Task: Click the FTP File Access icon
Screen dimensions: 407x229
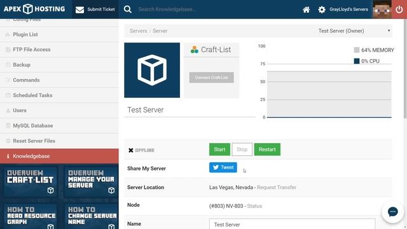Action: (8, 50)
